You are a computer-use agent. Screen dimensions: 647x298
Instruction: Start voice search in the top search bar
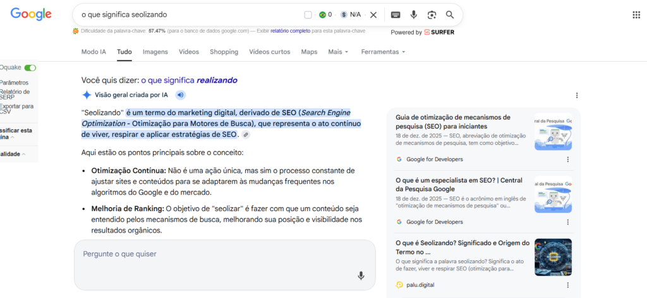click(x=413, y=15)
